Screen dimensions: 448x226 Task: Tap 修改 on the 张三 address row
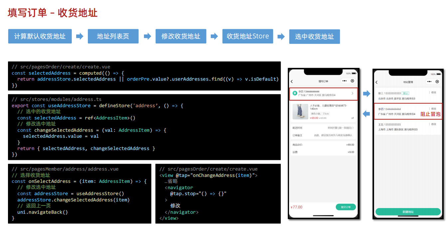click(x=434, y=93)
